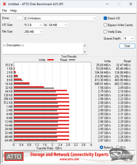Click the 242.78 MB/s read value
This screenshot has height=165, width=137.
(x=123, y=77)
